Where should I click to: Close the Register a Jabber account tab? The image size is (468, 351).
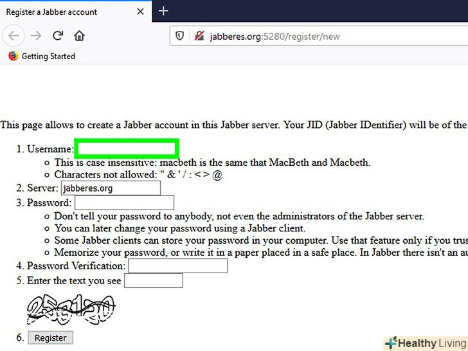pos(140,12)
